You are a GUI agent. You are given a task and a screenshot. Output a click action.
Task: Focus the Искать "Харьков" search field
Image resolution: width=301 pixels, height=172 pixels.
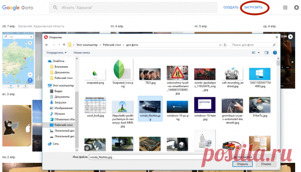pyautogui.click(x=133, y=7)
